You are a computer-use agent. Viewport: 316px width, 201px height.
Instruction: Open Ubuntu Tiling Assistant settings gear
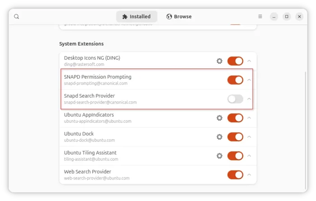pos(219,156)
